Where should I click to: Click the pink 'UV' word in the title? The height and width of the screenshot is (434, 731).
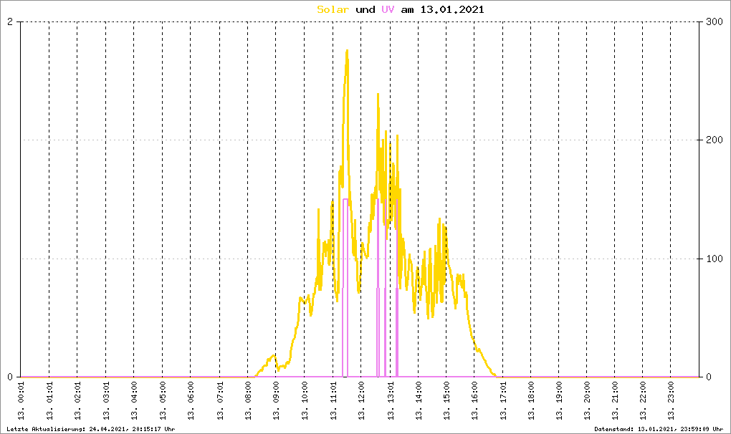click(x=388, y=9)
